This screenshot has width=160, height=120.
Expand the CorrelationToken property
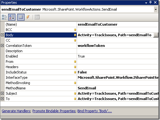(2, 46)
